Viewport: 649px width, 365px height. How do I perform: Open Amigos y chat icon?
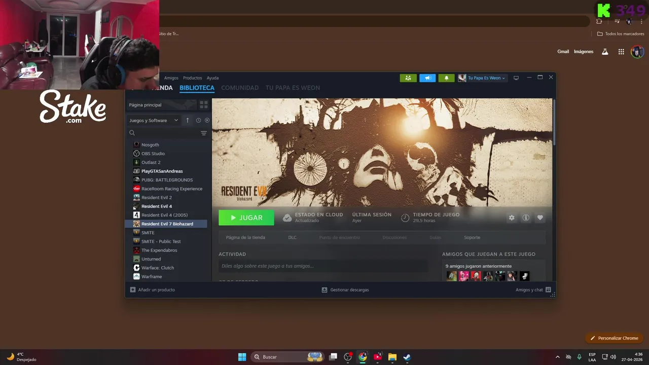tap(548, 290)
